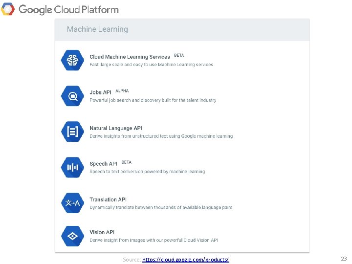Click the Vision API eye icon
Viewport: 352px width, 264px height.
pyautogui.click(x=72, y=236)
